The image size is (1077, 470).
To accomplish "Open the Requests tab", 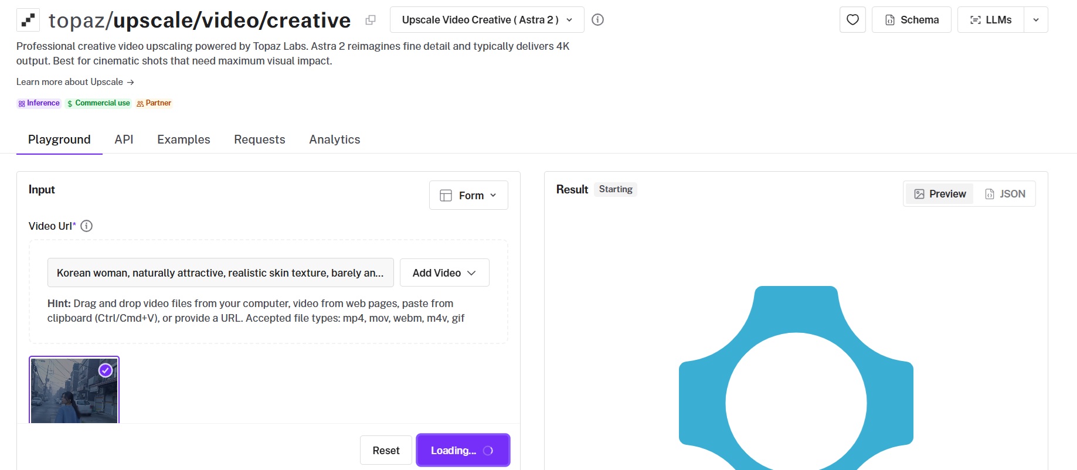I will [x=260, y=139].
